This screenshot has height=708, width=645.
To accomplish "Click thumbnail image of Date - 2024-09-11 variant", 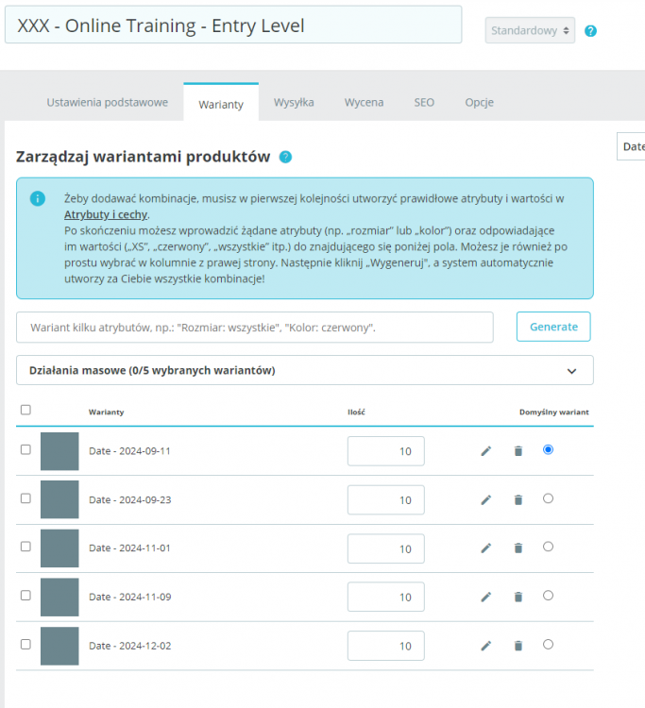I will tap(59, 451).
